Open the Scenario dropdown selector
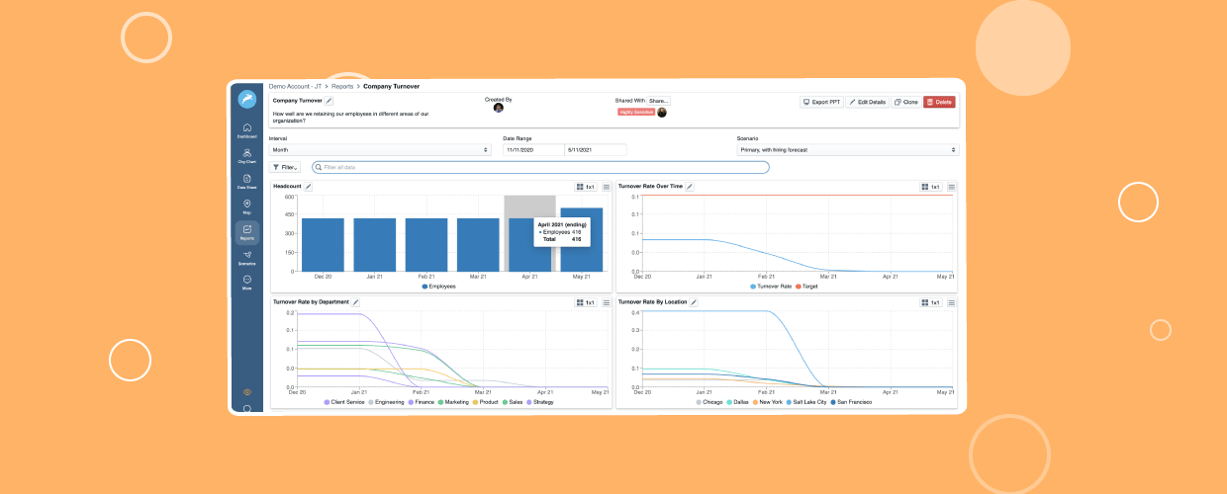Screen dimensions: 1227x494 tap(847, 150)
